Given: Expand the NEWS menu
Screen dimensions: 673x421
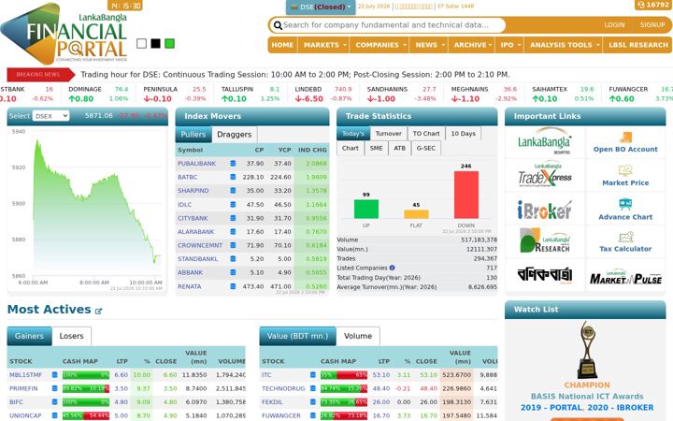Looking at the screenshot, I should tap(429, 45).
